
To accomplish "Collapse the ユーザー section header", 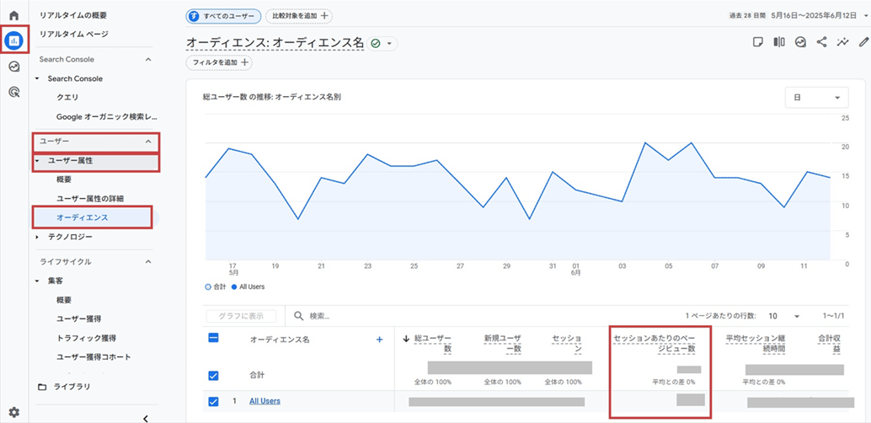I will click(x=96, y=142).
